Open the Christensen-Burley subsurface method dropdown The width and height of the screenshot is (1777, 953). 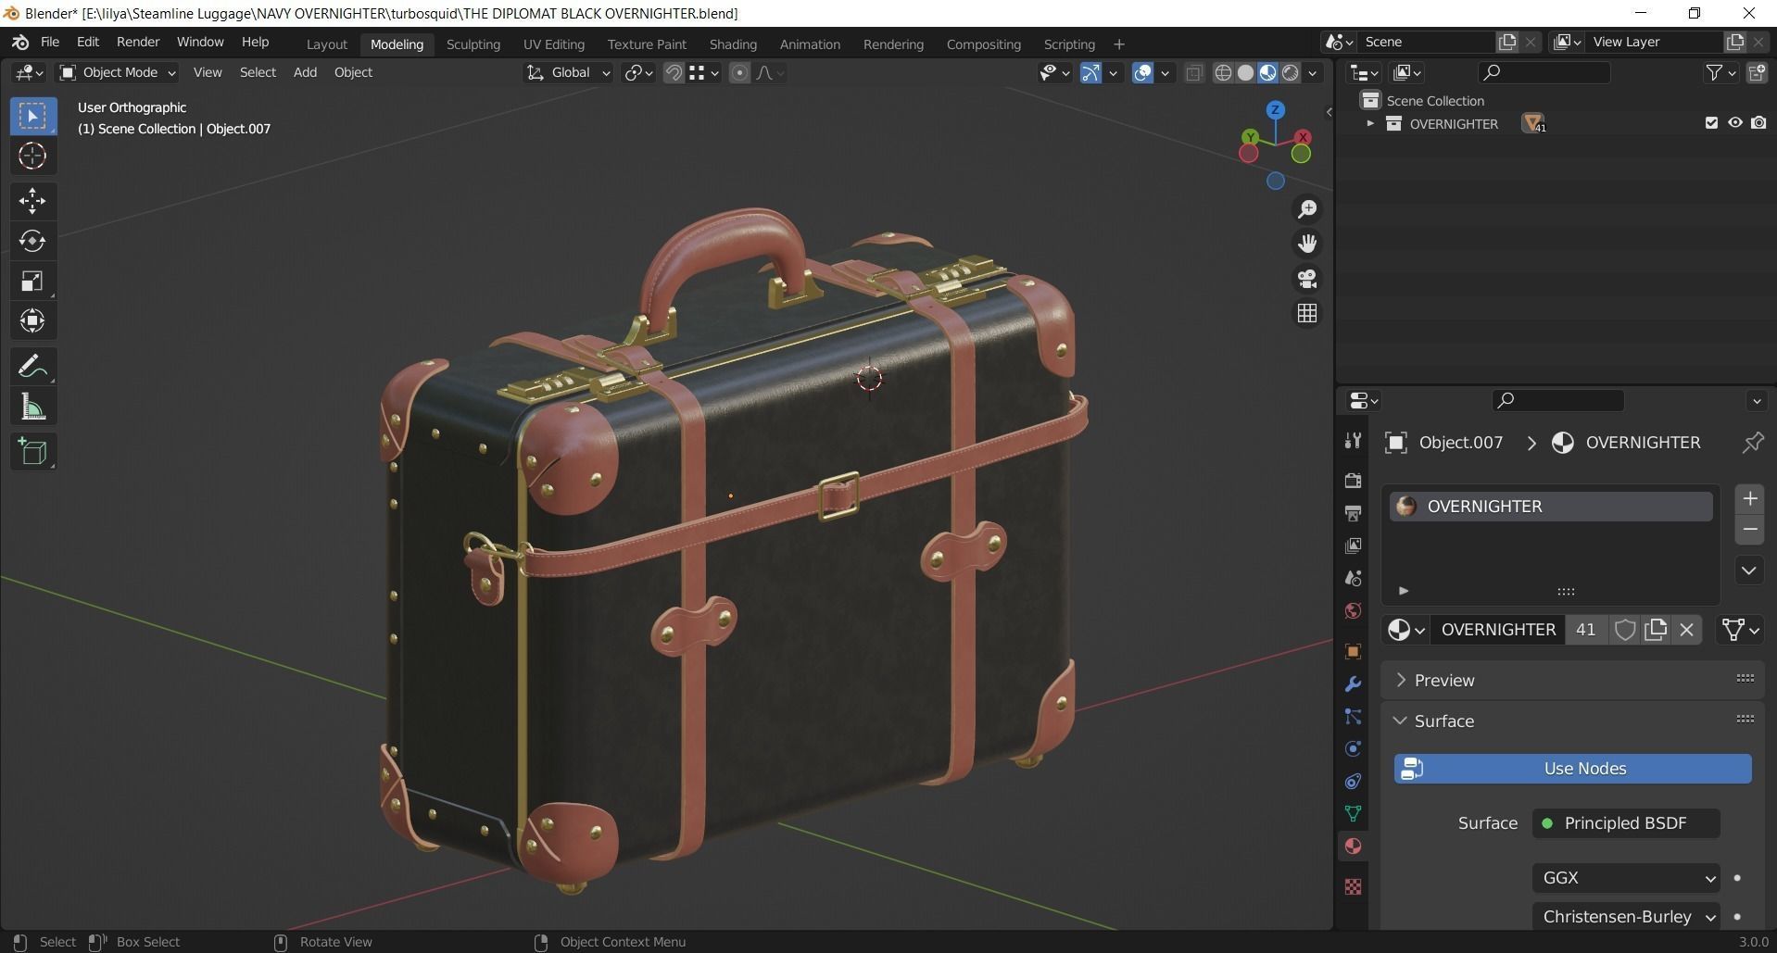pyautogui.click(x=1626, y=917)
